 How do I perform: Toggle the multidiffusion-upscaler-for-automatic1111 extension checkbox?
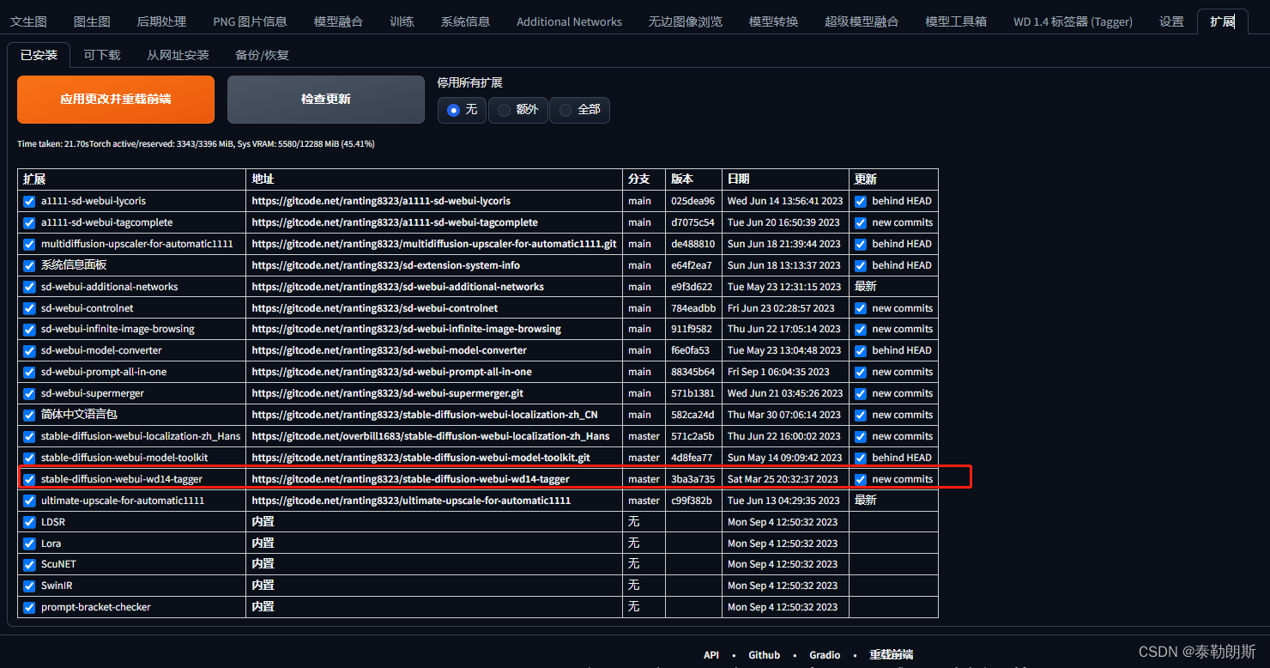(30, 244)
